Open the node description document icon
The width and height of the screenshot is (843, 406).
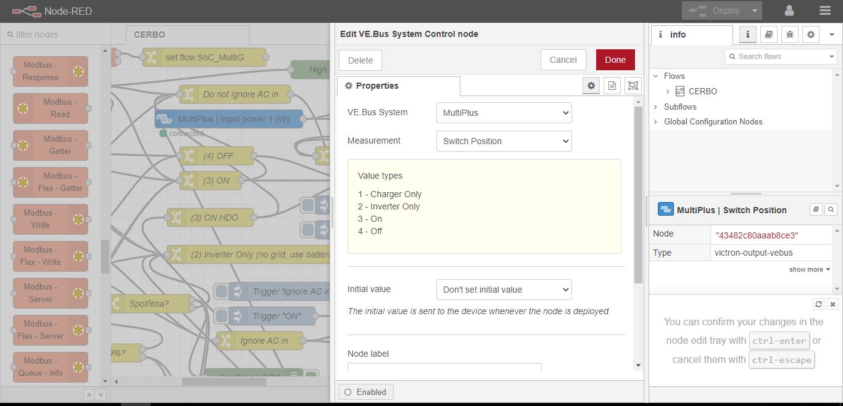point(612,86)
